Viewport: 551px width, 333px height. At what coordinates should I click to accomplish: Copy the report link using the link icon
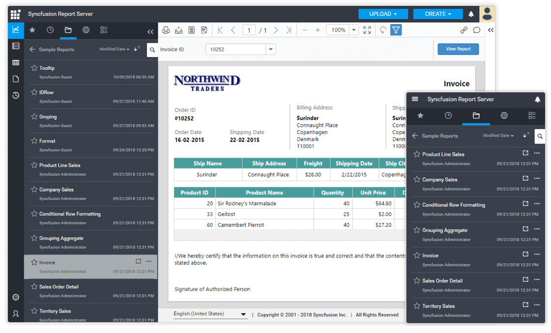(463, 29)
